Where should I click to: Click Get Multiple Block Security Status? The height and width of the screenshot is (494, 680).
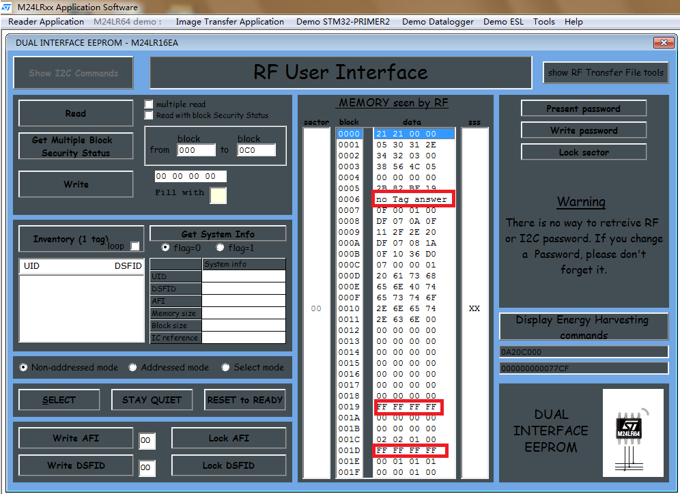76,146
